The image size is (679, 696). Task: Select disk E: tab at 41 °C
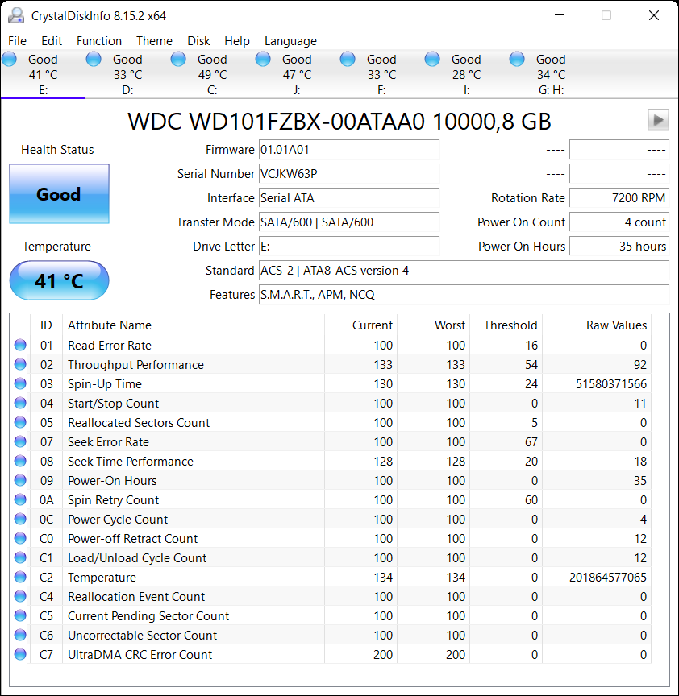(43, 74)
